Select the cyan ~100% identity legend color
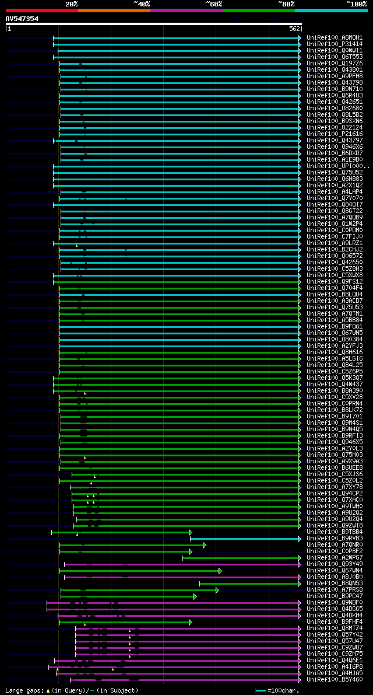 click(332, 10)
